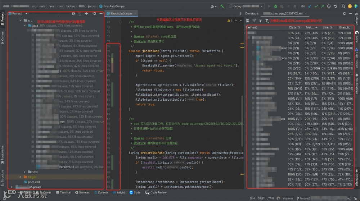This screenshot has width=360, height=201.
Task: Click Git rollback undo arrow icon
Action: point(335,6)
